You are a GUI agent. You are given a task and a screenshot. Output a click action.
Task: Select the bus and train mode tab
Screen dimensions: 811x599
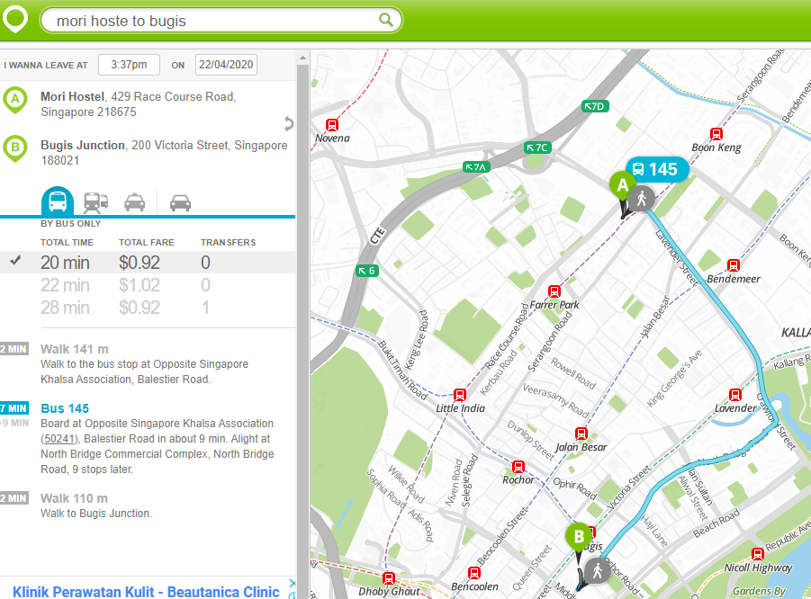[x=95, y=202]
